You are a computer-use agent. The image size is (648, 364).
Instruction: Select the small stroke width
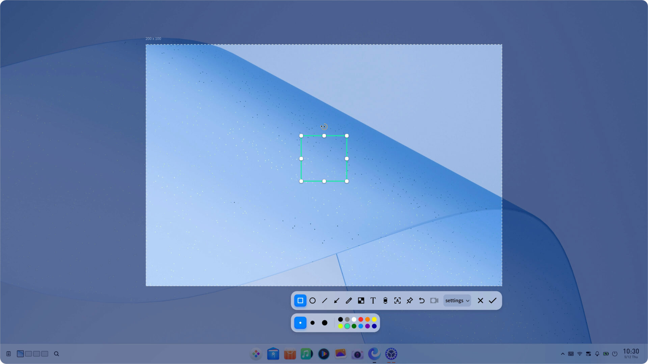(313, 323)
